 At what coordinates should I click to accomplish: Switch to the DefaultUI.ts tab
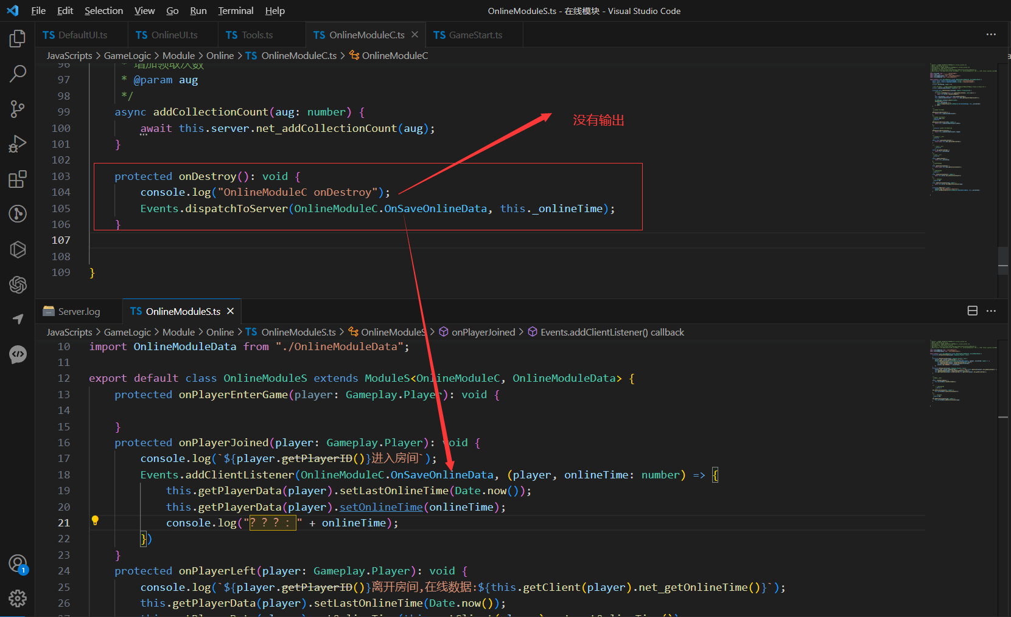coord(81,35)
